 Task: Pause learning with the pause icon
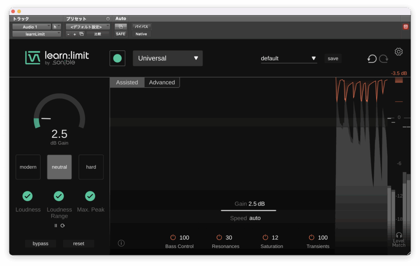(x=56, y=225)
